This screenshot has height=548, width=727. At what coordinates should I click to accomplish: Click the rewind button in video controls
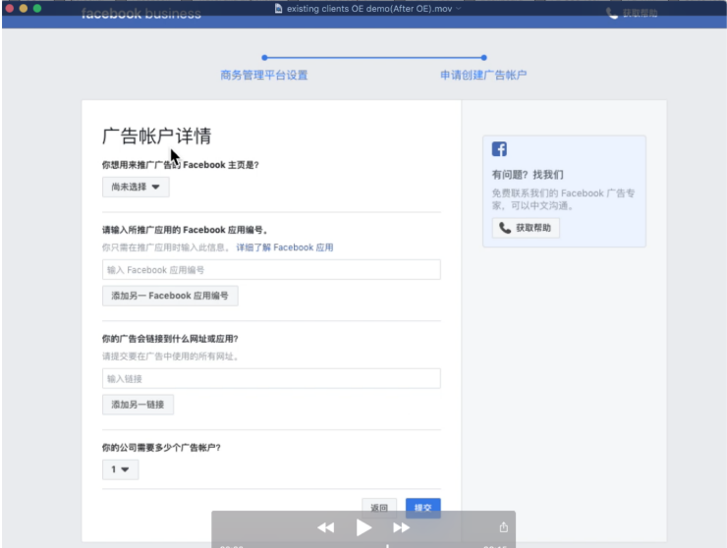[325, 527]
